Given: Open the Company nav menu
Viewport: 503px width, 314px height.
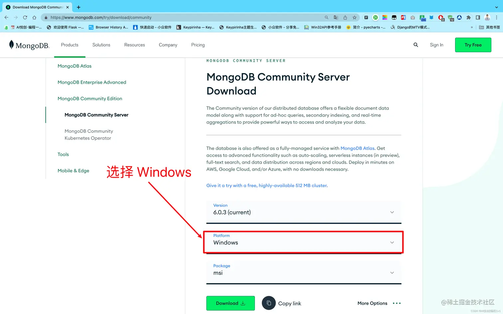Looking at the screenshot, I should point(168,45).
